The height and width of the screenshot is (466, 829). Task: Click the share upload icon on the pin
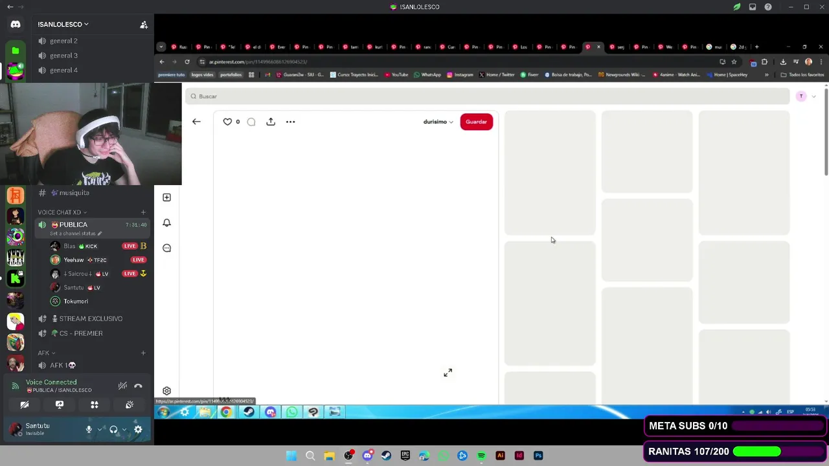(271, 122)
